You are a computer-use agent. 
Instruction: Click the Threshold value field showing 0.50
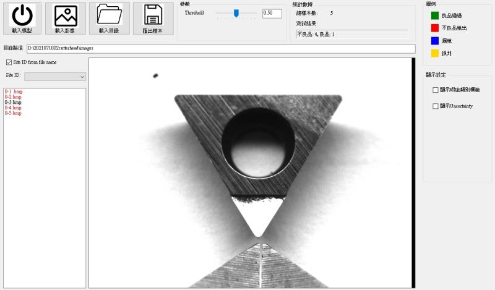(x=272, y=13)
